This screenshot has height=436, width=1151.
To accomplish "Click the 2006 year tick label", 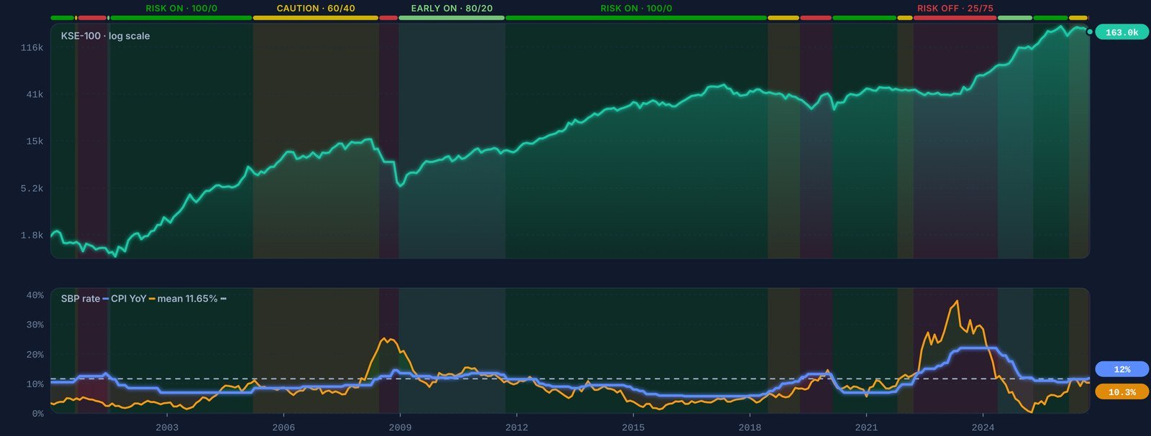I will 283,427.
